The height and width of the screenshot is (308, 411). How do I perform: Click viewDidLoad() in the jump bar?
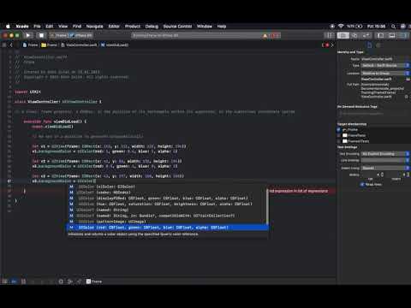point(115,44)
